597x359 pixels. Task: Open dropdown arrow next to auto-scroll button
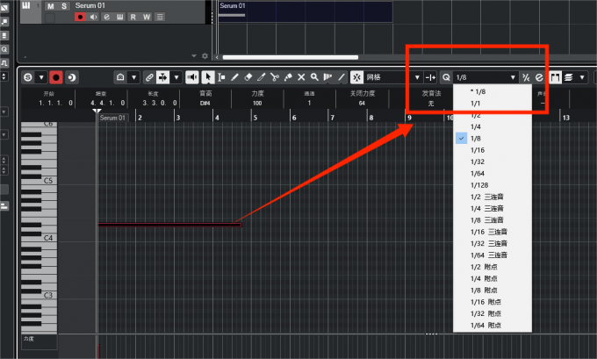176,77
